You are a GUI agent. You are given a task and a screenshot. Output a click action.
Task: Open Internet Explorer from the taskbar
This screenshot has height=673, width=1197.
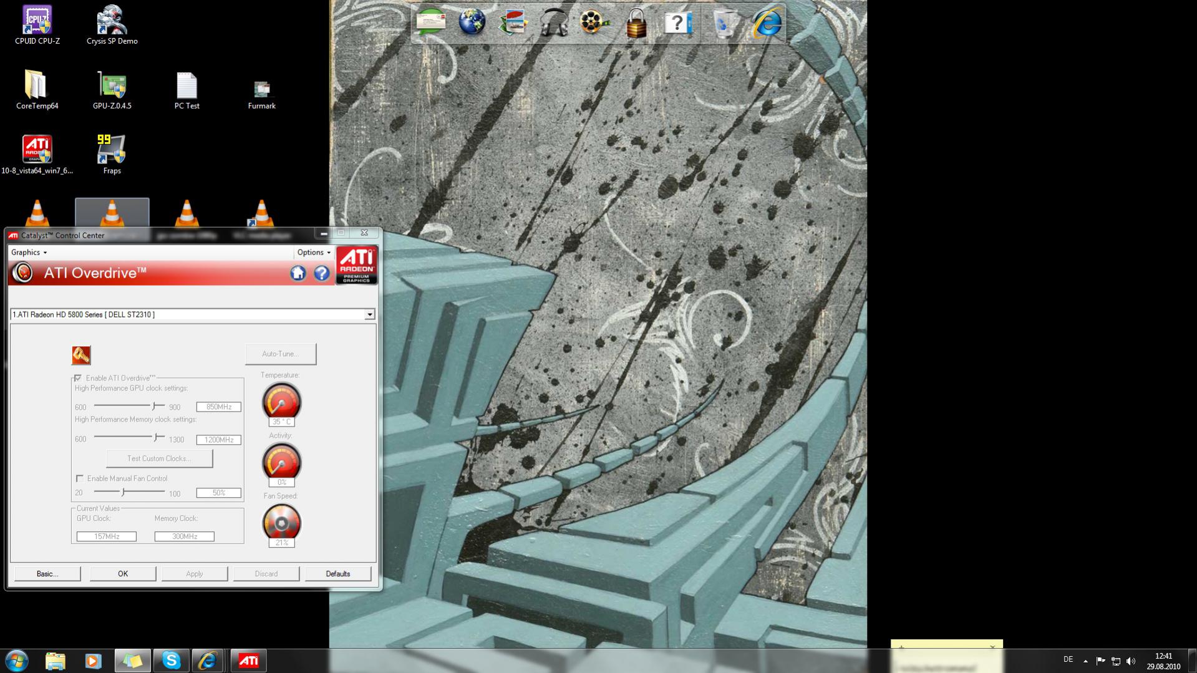pyautogui.click(x=208, y=661)
